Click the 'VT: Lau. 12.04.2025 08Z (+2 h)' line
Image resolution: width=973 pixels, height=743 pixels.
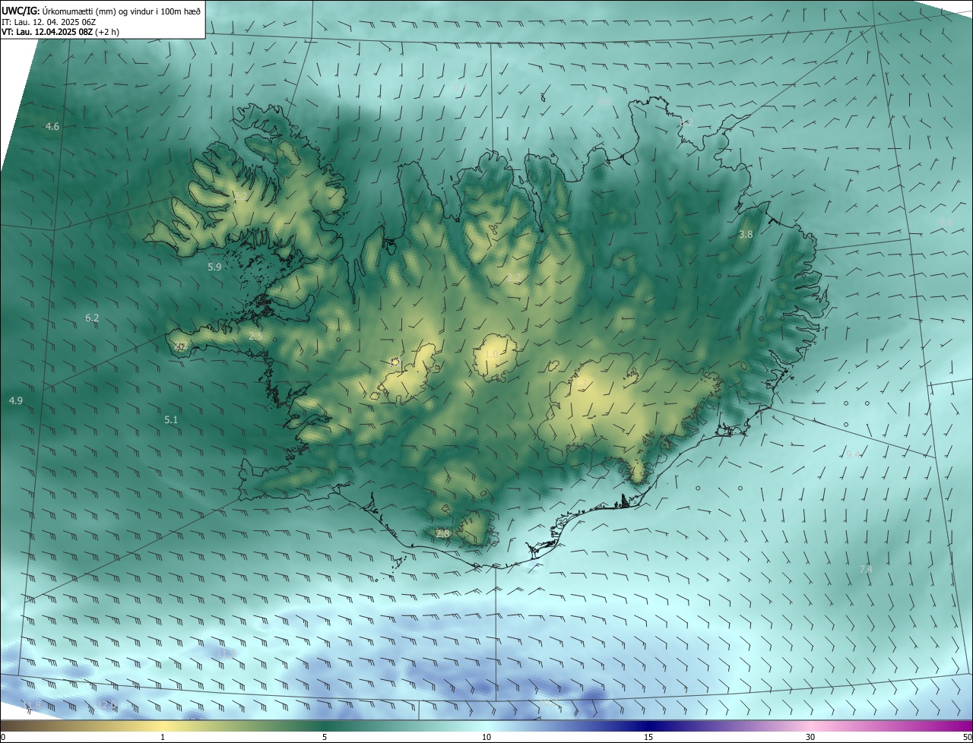tap(60, 32)
